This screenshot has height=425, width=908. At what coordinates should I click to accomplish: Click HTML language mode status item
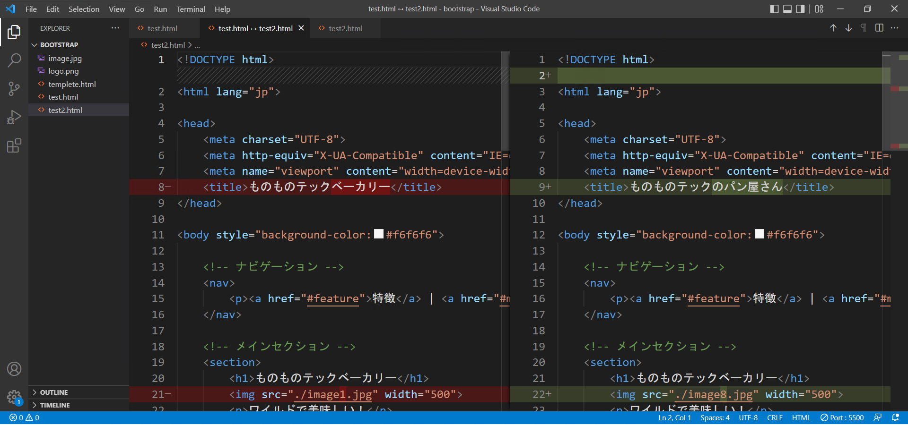801,418
